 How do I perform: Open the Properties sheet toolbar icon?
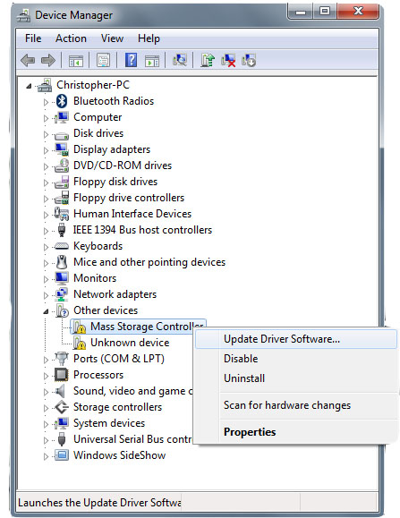pyautogui.click(x=104, y=61)
